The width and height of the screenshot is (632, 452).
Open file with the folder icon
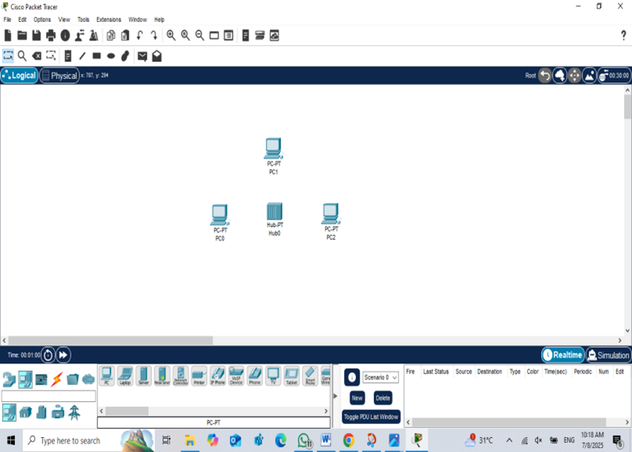pos(22,35)
